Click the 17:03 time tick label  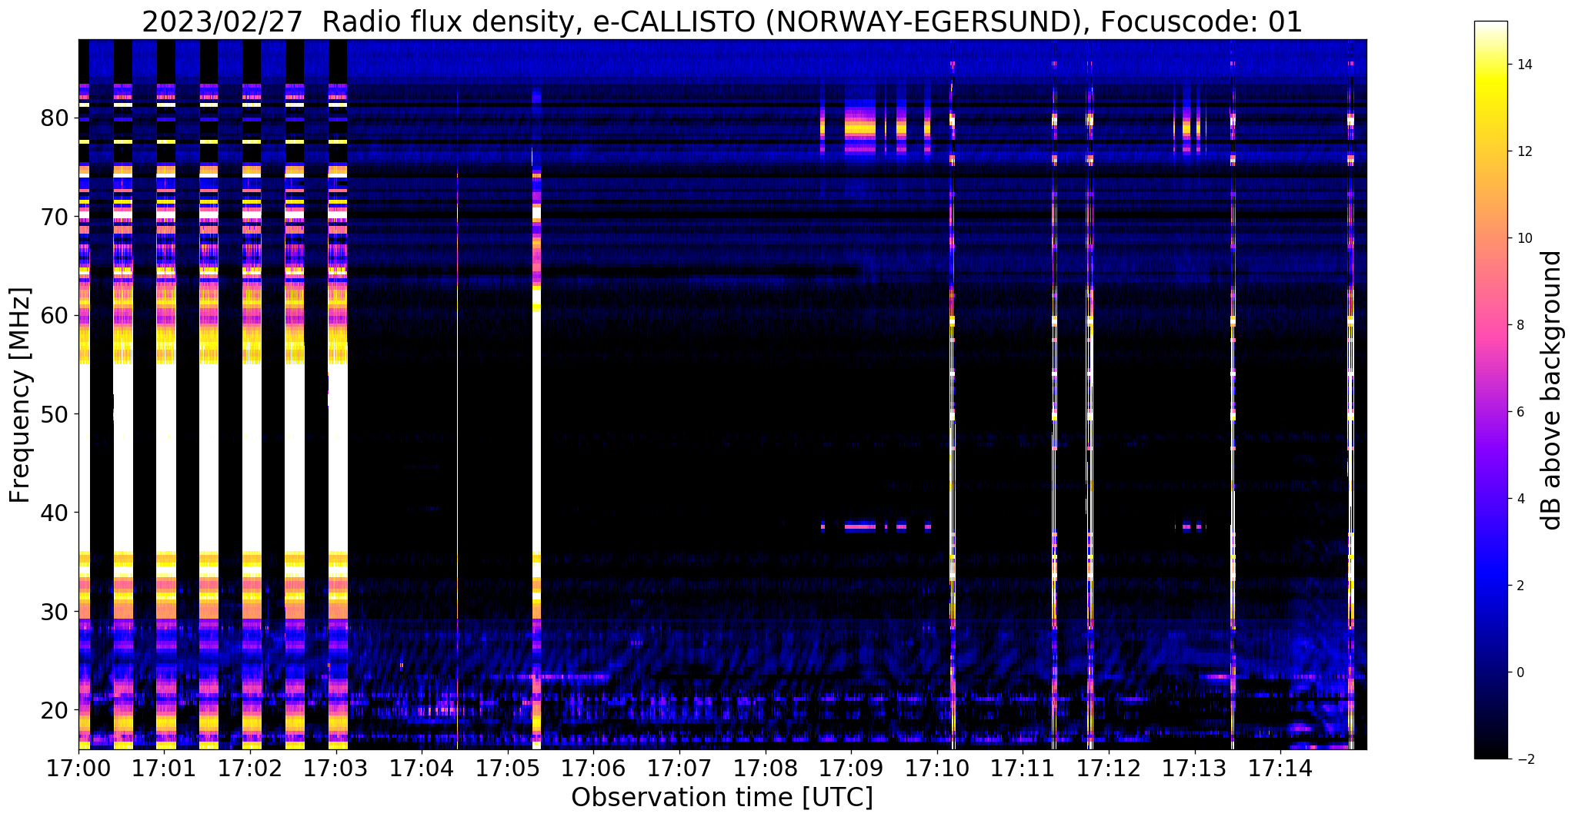[x=335, y=769]
